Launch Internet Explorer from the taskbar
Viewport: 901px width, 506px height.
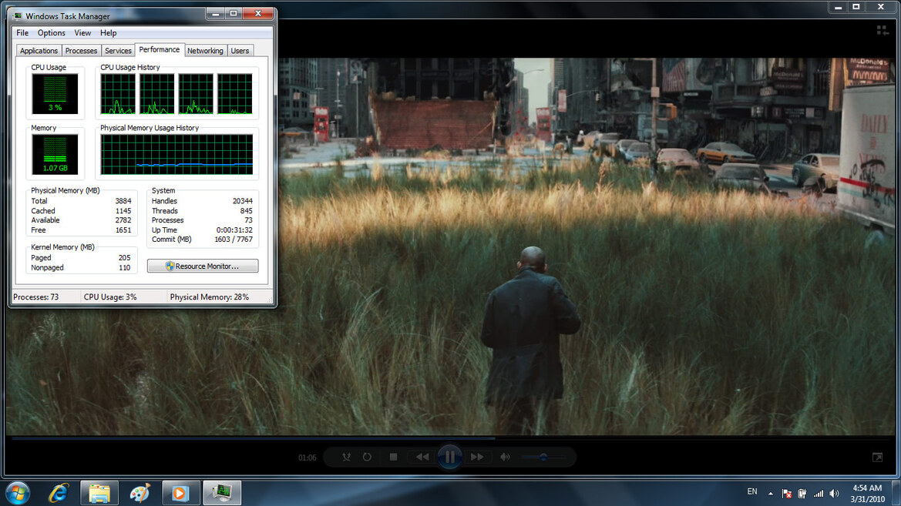(x=59, y=494)
